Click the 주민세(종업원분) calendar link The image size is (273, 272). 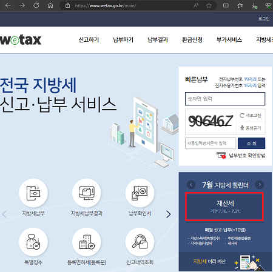coord(239,238)
